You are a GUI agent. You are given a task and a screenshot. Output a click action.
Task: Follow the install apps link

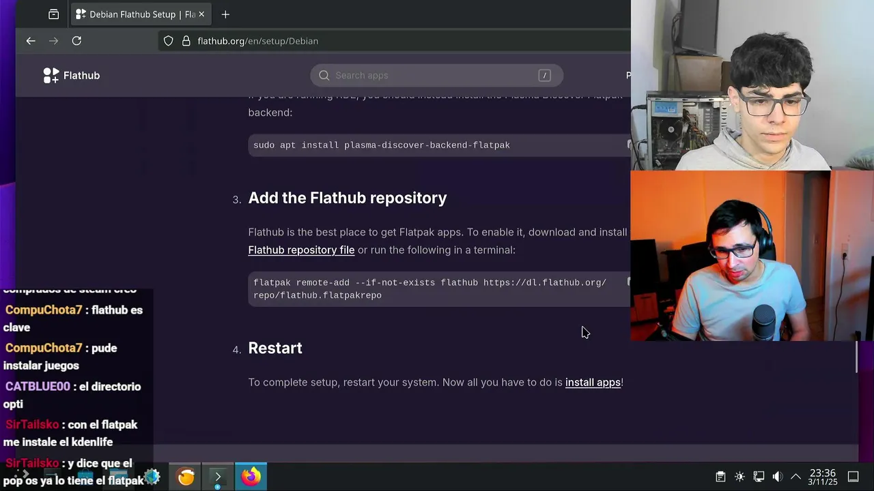[x=593, y=383]
